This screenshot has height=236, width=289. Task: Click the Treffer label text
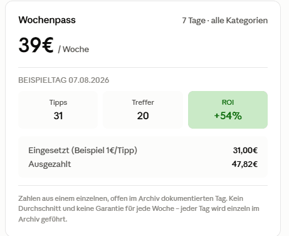(x=143, y=102)
